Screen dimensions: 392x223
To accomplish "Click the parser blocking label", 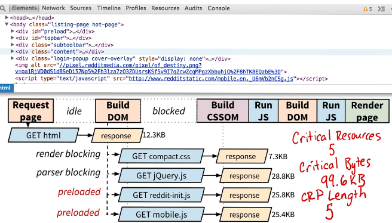I will point(69,172).
